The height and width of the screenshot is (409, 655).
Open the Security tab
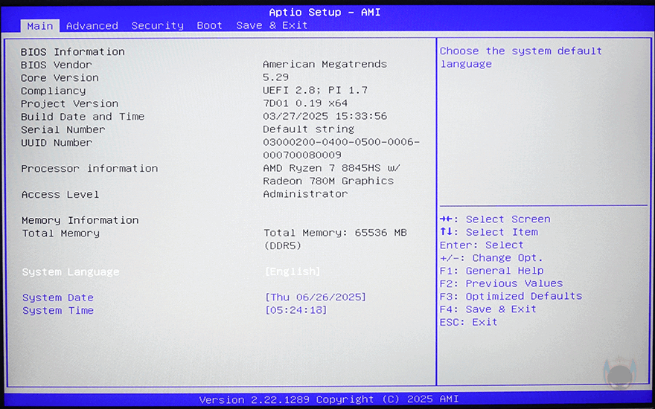158,26
